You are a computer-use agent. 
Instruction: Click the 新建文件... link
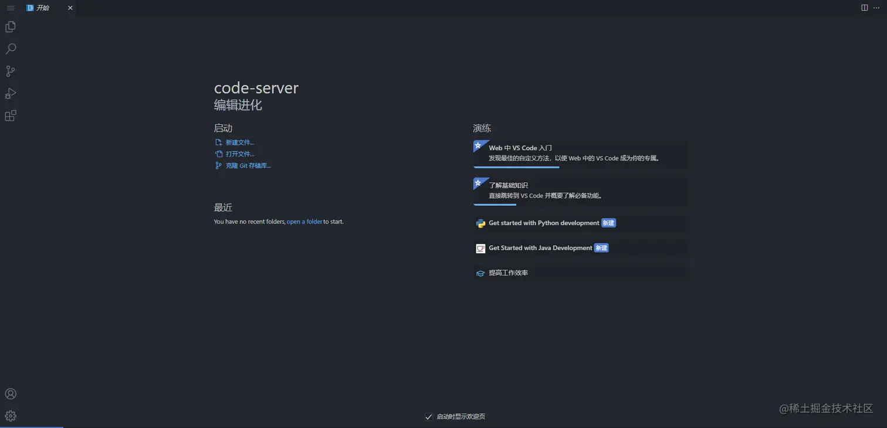[240, 142]
